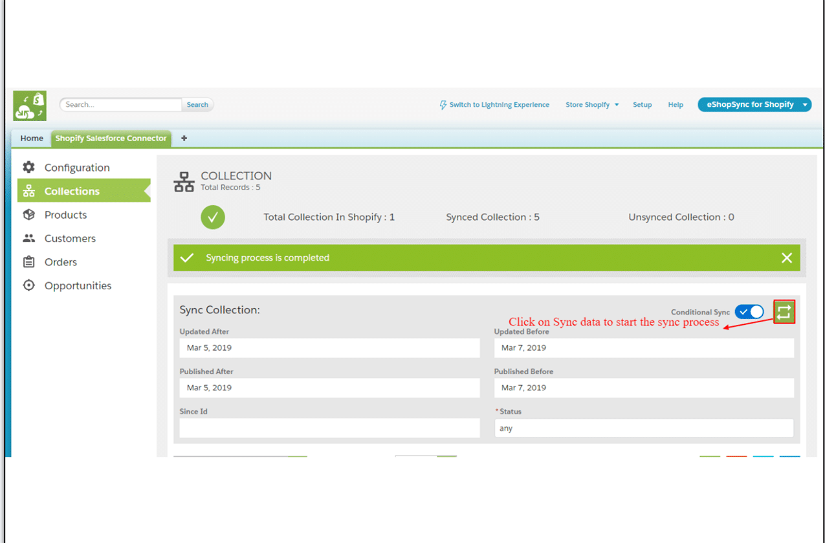Image resolution: width=825 pixels, height=543 pixels.
Task: Click the Collections hierarchy sidebar icon
Action: point(28,191)
